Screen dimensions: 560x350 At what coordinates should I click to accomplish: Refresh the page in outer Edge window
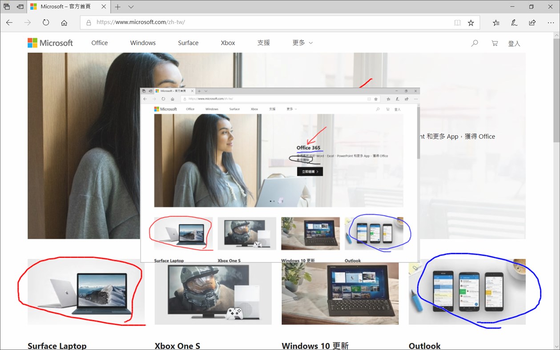46,22
